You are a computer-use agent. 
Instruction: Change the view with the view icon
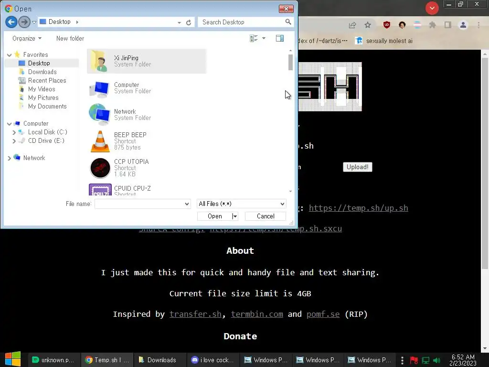click(x=254, y=38)
